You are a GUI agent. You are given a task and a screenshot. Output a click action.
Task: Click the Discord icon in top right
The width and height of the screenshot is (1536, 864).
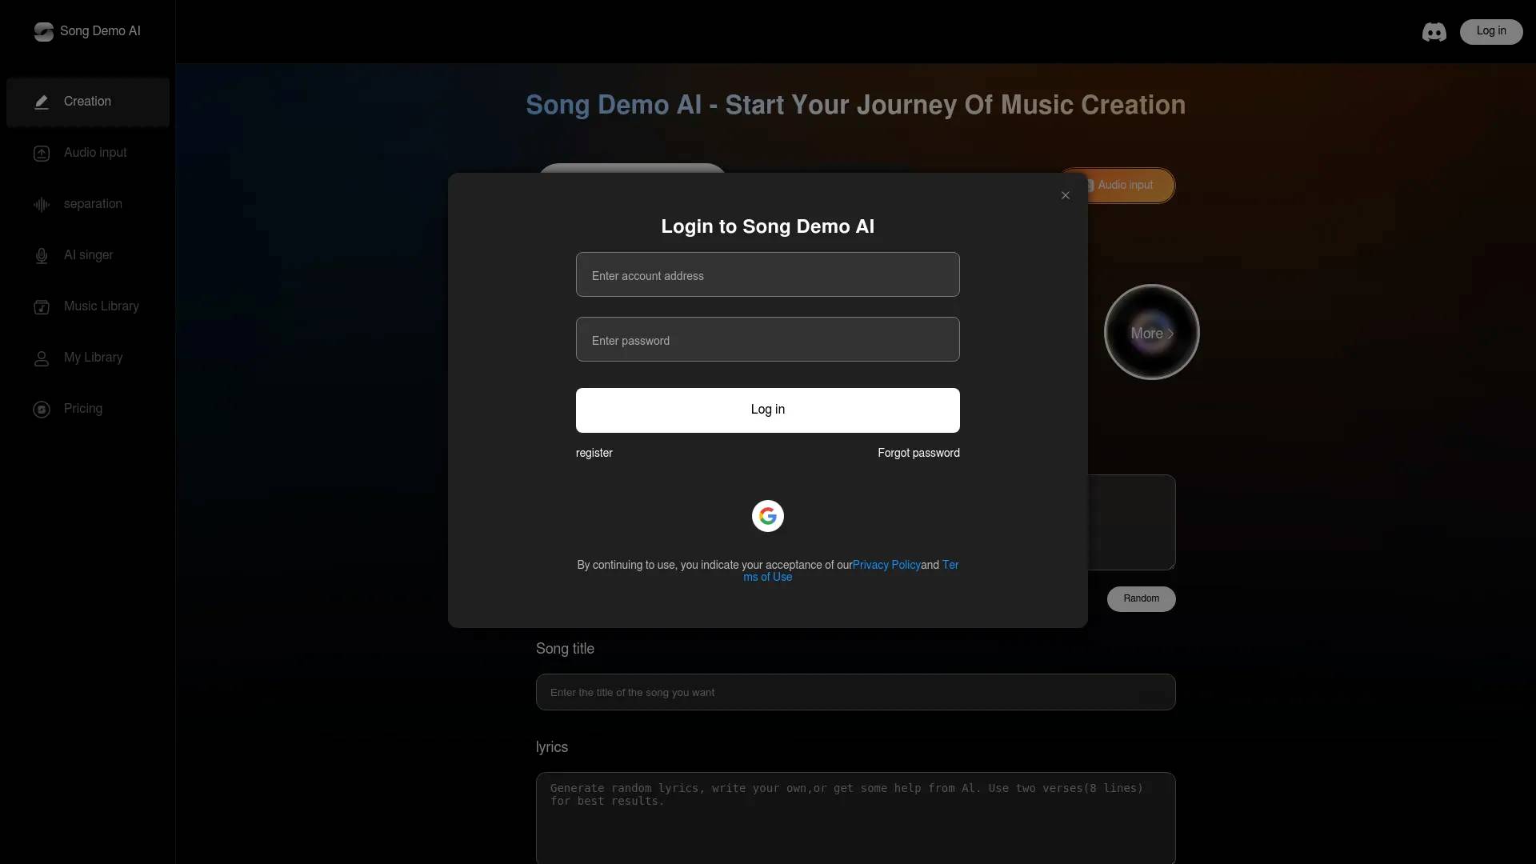pyautogui.click(x=1434, y=30)
